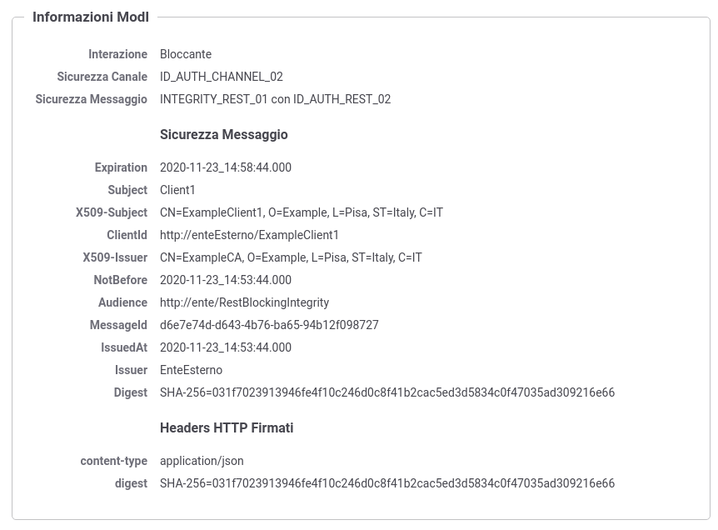Click the MessageId UUID value
The width and height of the screenshot is (718, 530).
[269, 325]
